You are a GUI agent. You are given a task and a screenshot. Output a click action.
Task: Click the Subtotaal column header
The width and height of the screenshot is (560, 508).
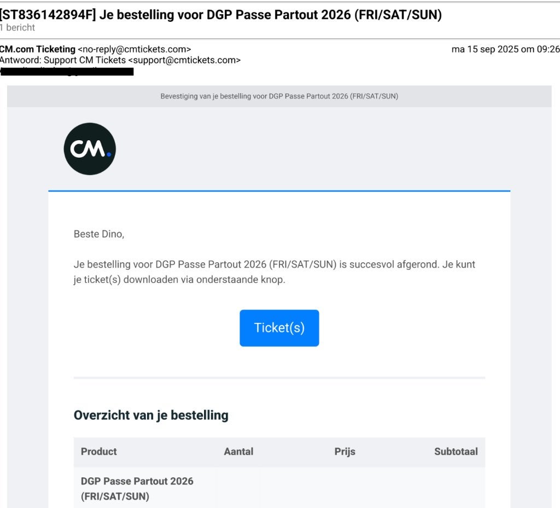[456, 452]
